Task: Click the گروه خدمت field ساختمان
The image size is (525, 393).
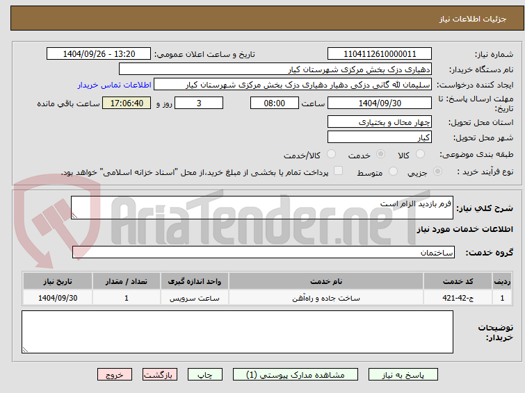Action: pos(264,252)
